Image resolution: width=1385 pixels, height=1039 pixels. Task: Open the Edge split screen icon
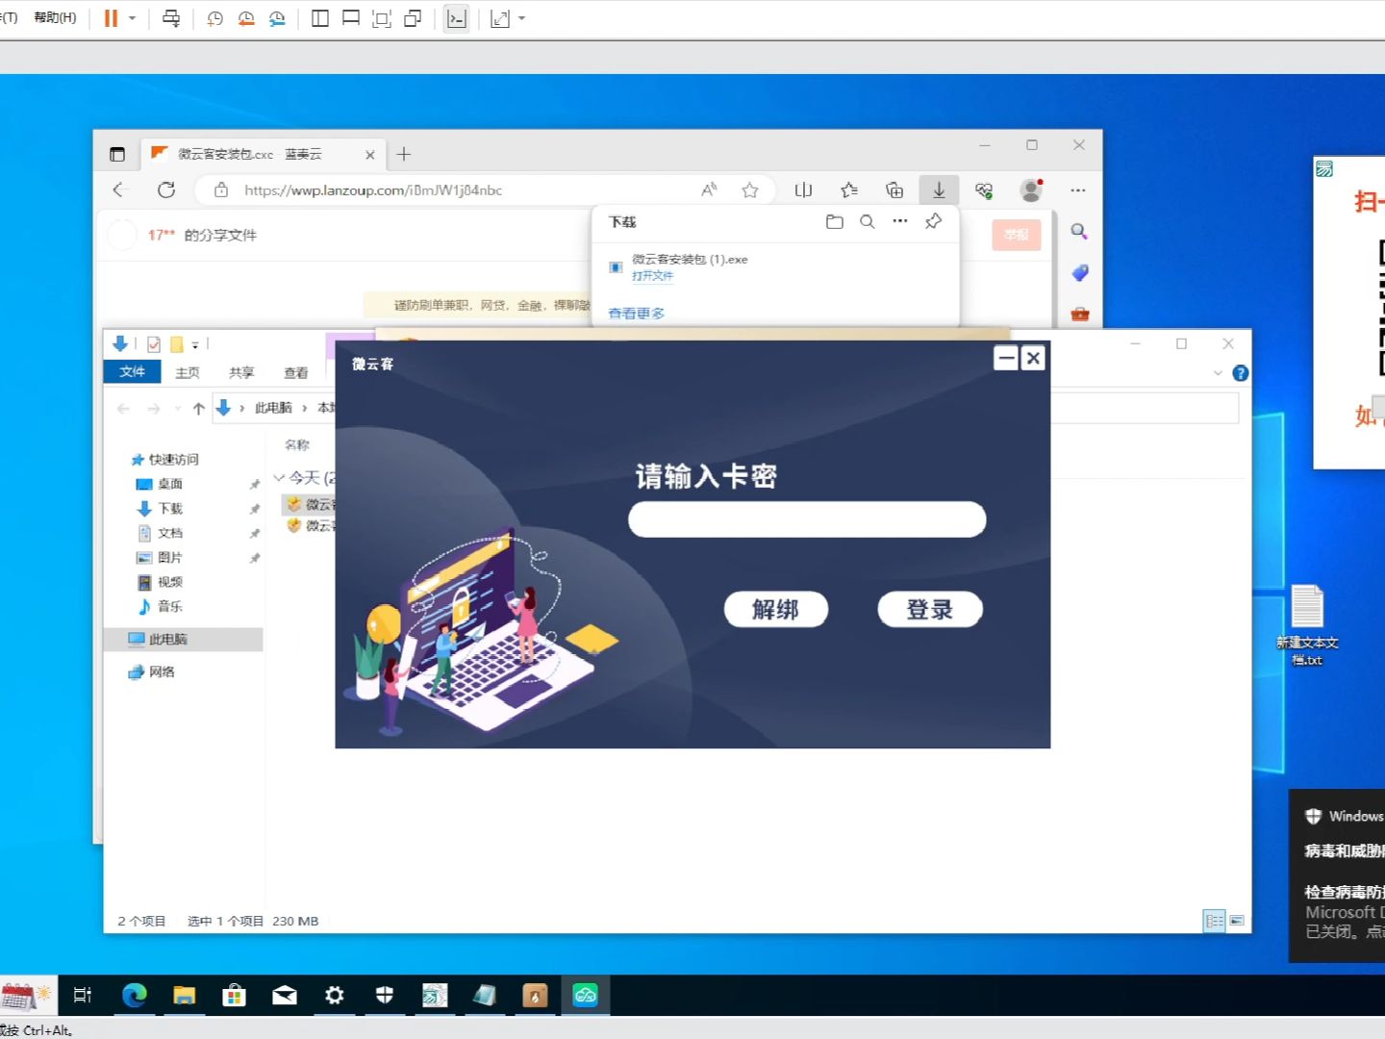coord(803,190)
